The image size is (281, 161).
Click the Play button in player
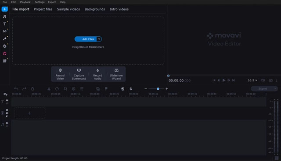[x=224, y=80]
